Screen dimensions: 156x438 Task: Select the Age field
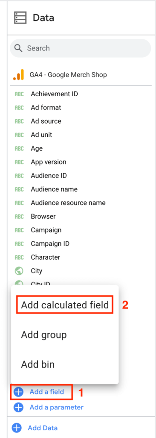point(37,148)
